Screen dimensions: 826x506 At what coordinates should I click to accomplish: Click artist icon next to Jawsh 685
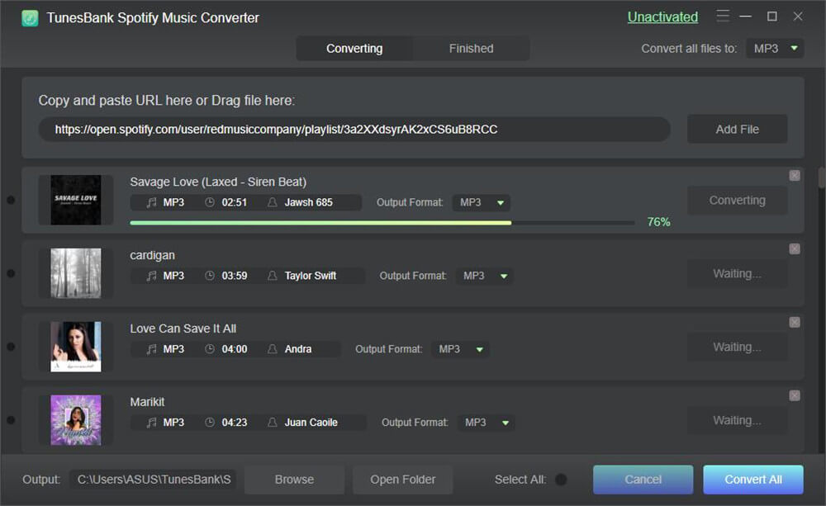coord(273,202)
